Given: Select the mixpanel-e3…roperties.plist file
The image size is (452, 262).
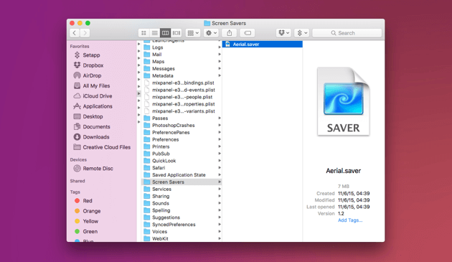Looking at the screenshot, I should (182, 104).
